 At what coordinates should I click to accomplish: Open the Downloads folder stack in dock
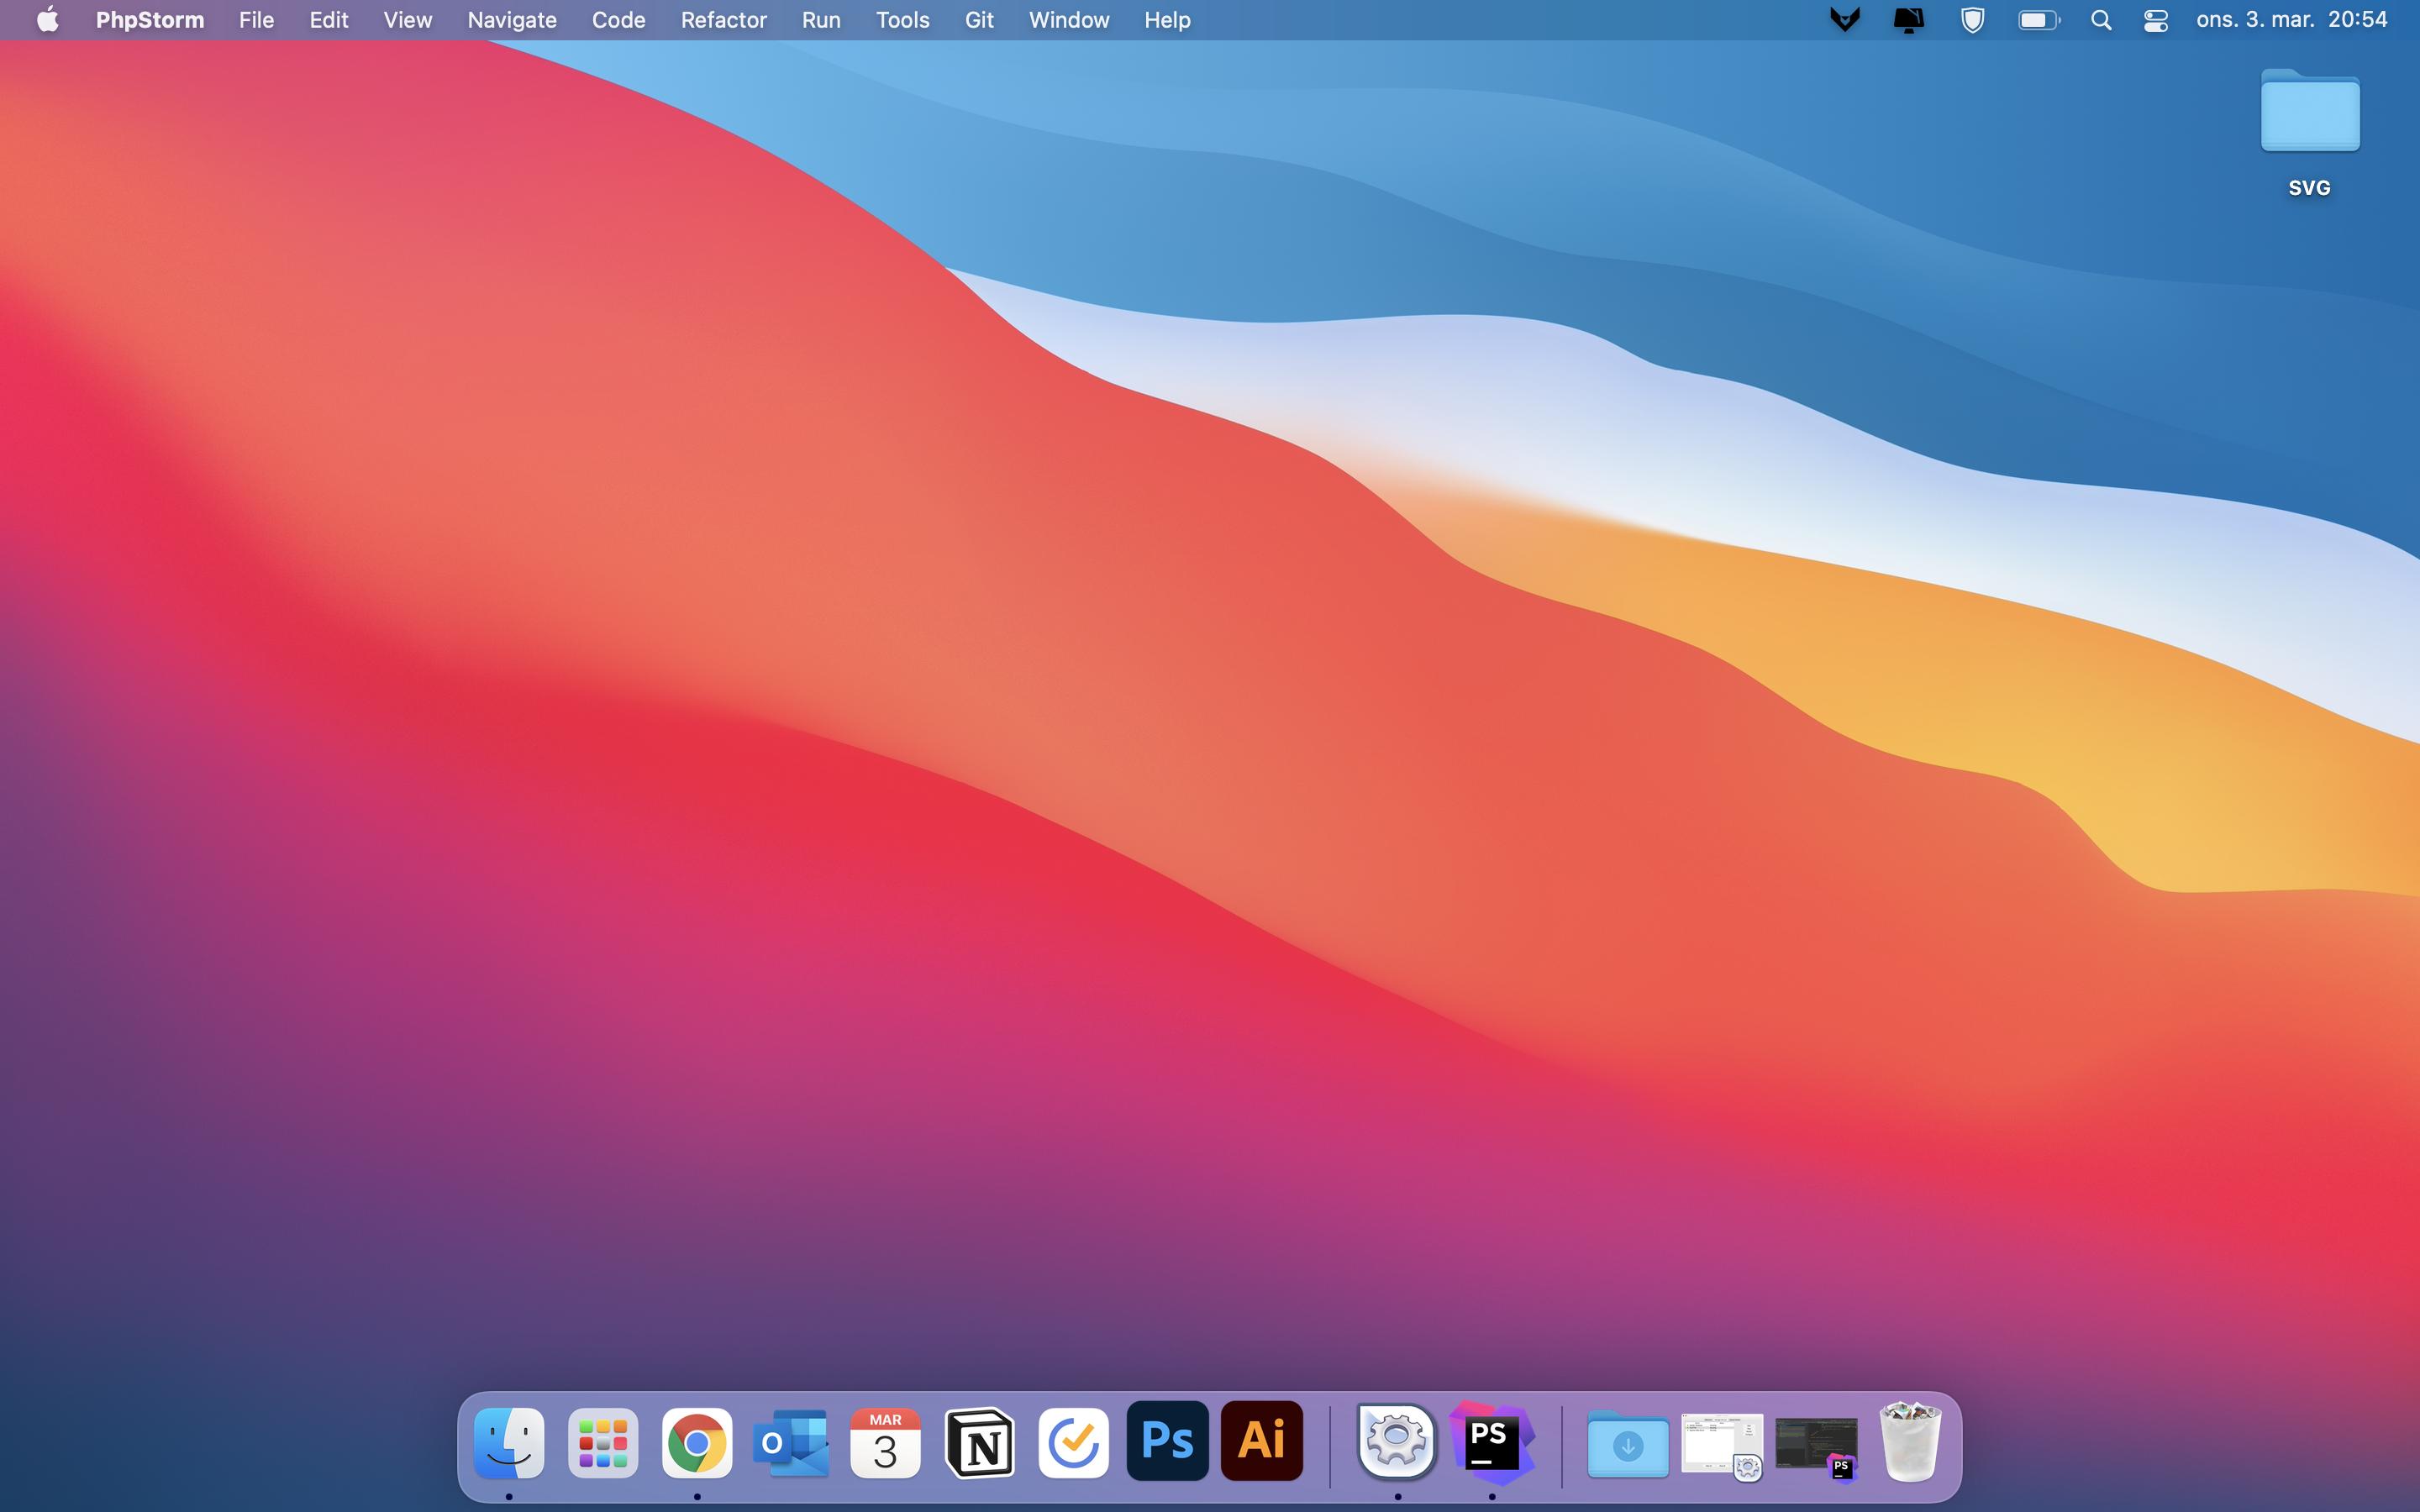[1627, 1443]
